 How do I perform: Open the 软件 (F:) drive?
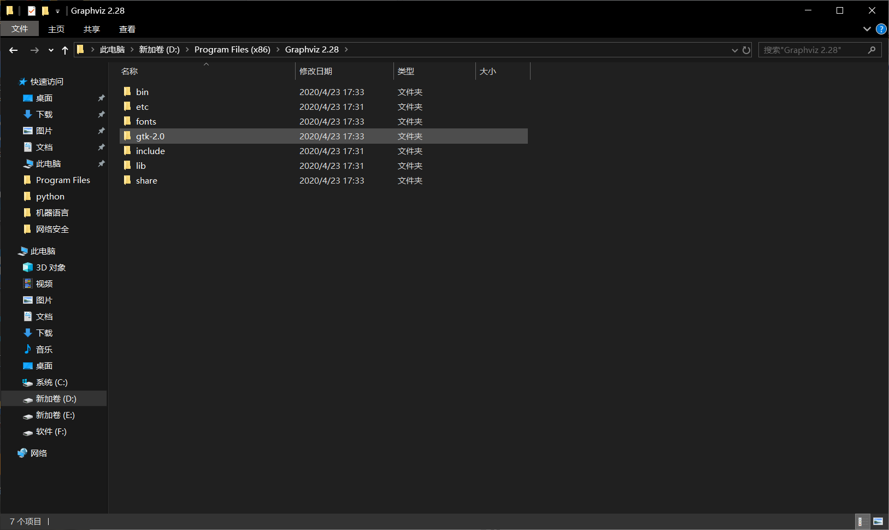51,432
